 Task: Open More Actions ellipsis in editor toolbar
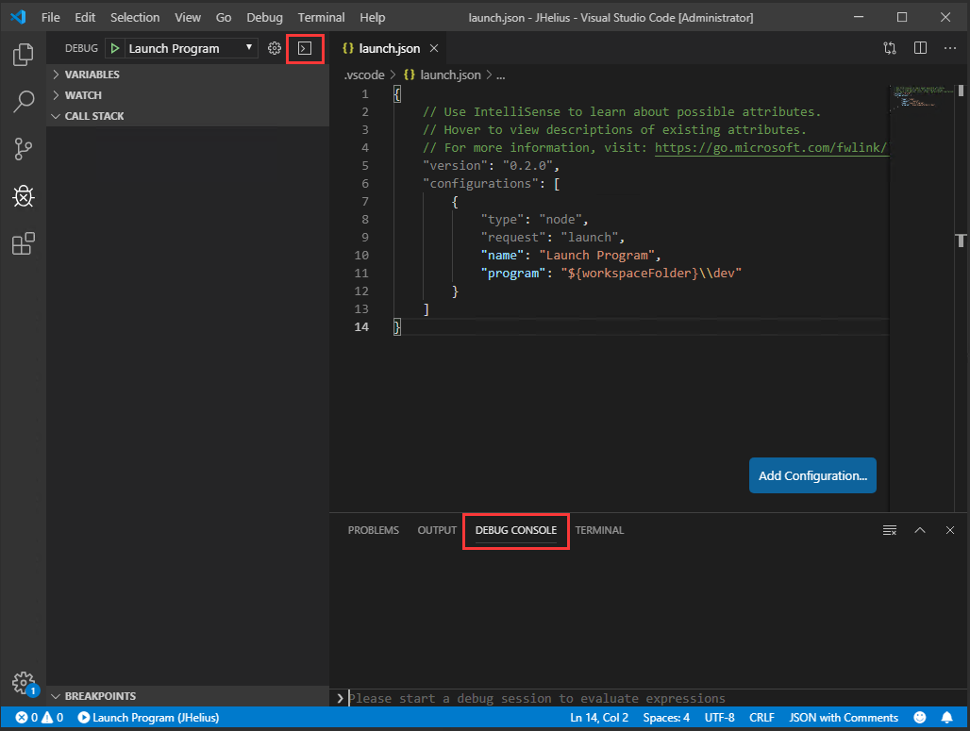pyautogui.click(x=949, y=48)
